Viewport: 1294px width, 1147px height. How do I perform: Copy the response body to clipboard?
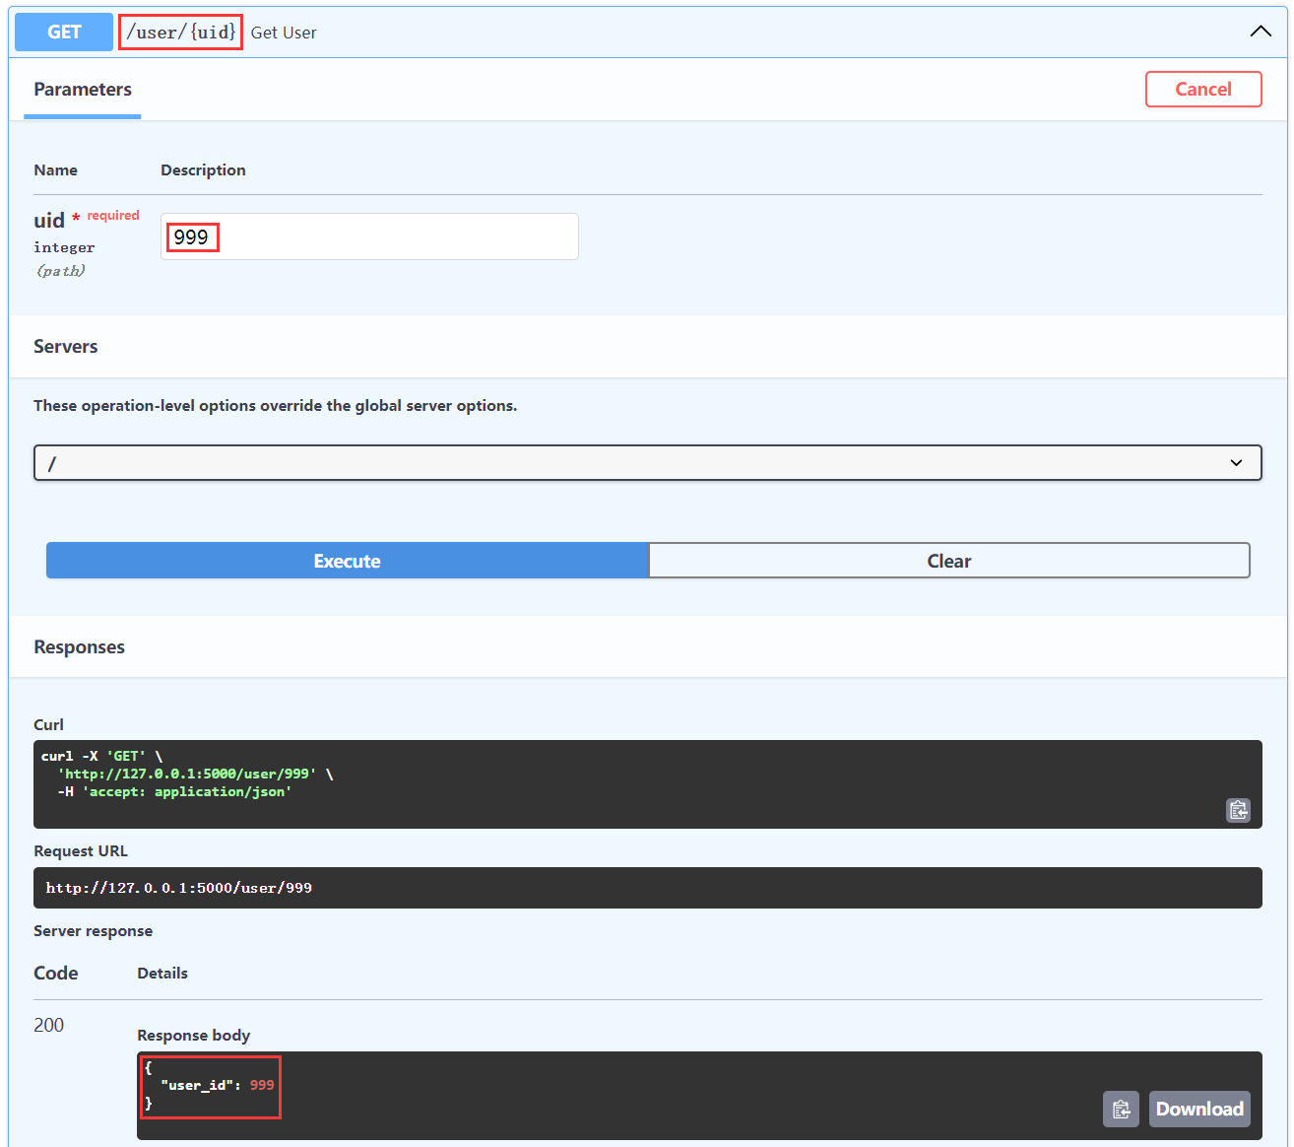click(x=1121, y=1110)
